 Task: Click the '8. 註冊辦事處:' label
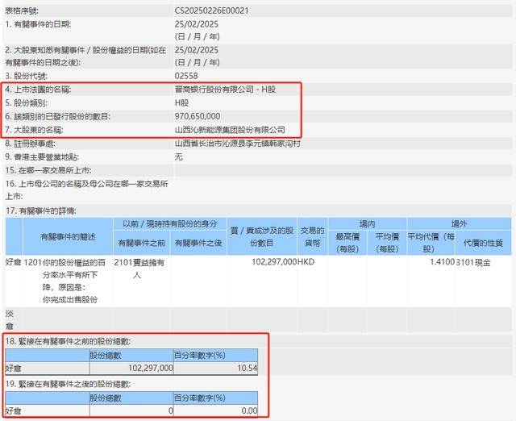(31, 144)
